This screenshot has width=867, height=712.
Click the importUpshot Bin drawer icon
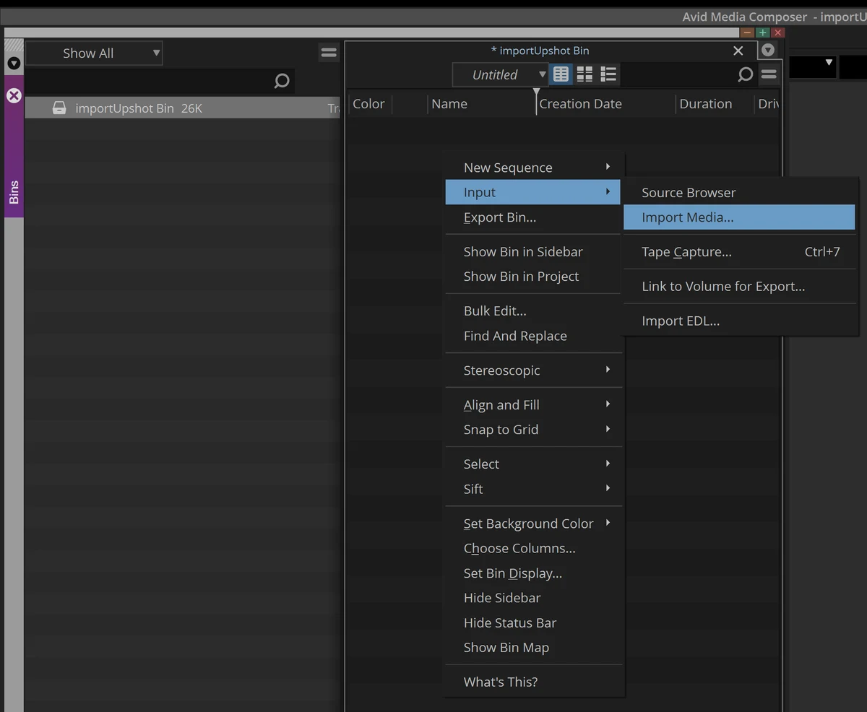59,108
